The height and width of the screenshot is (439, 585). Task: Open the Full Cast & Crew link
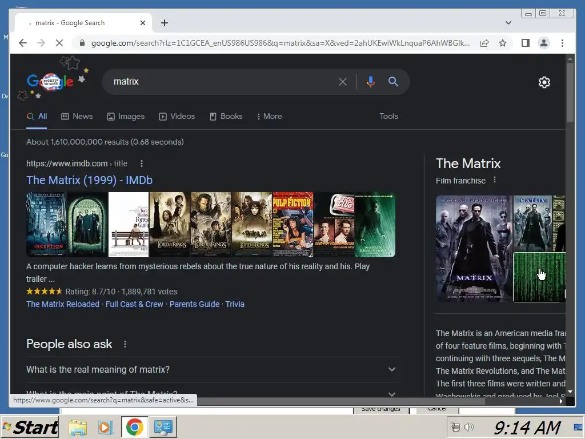tap(134, 304)
